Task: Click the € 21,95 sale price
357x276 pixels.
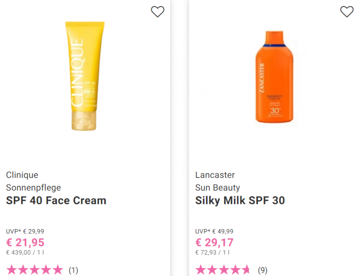Action: click(25, 242)
